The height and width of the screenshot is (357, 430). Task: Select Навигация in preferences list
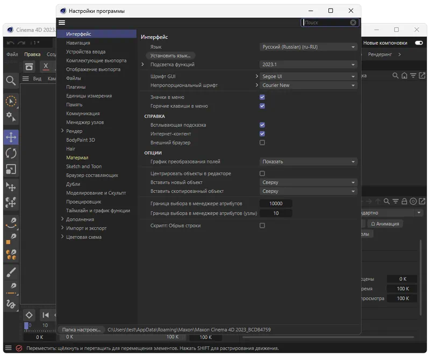pos(78,43)
